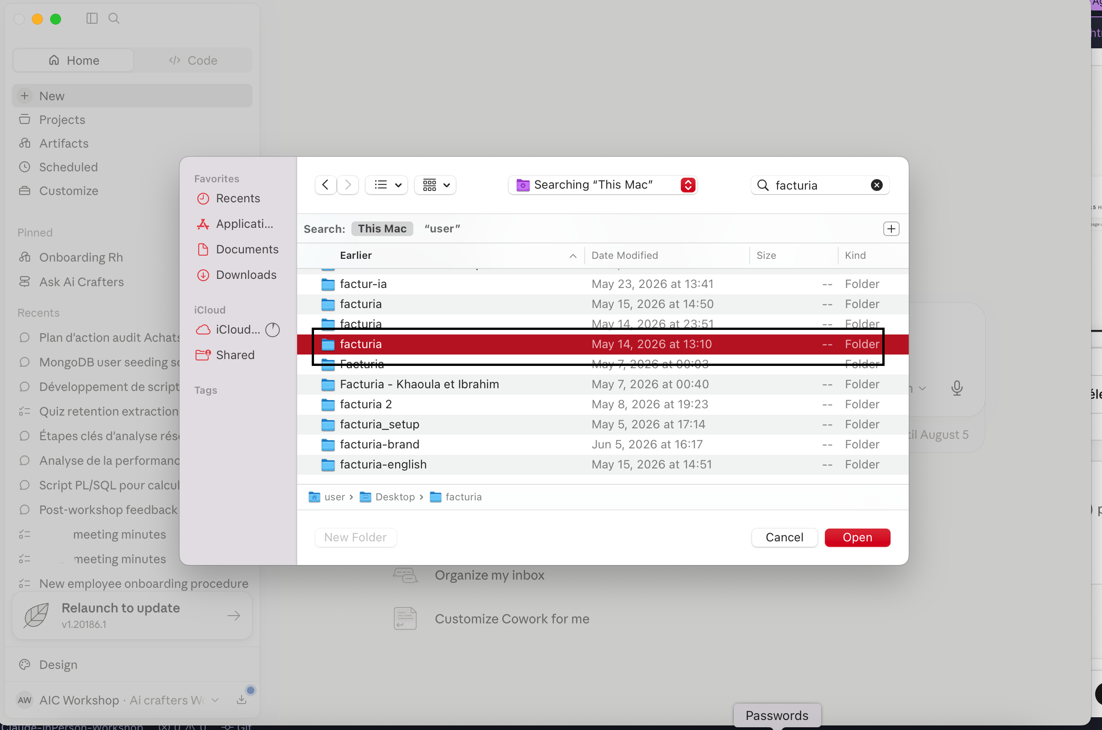The height and width of the screenshot is (730, 1102).
Task: Select the facturia-english folder
Action: [602, 464]
